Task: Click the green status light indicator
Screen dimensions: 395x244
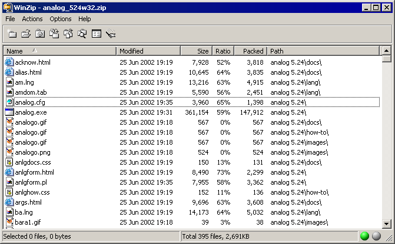Action: pos(364,236)
